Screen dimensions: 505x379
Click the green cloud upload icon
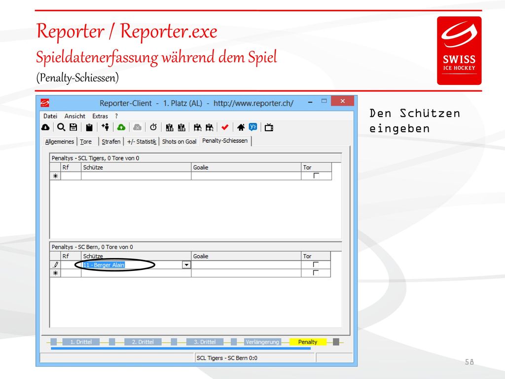(x=121, y=128)
